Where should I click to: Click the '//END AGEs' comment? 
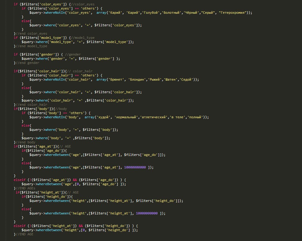click(x=25, y=188)
